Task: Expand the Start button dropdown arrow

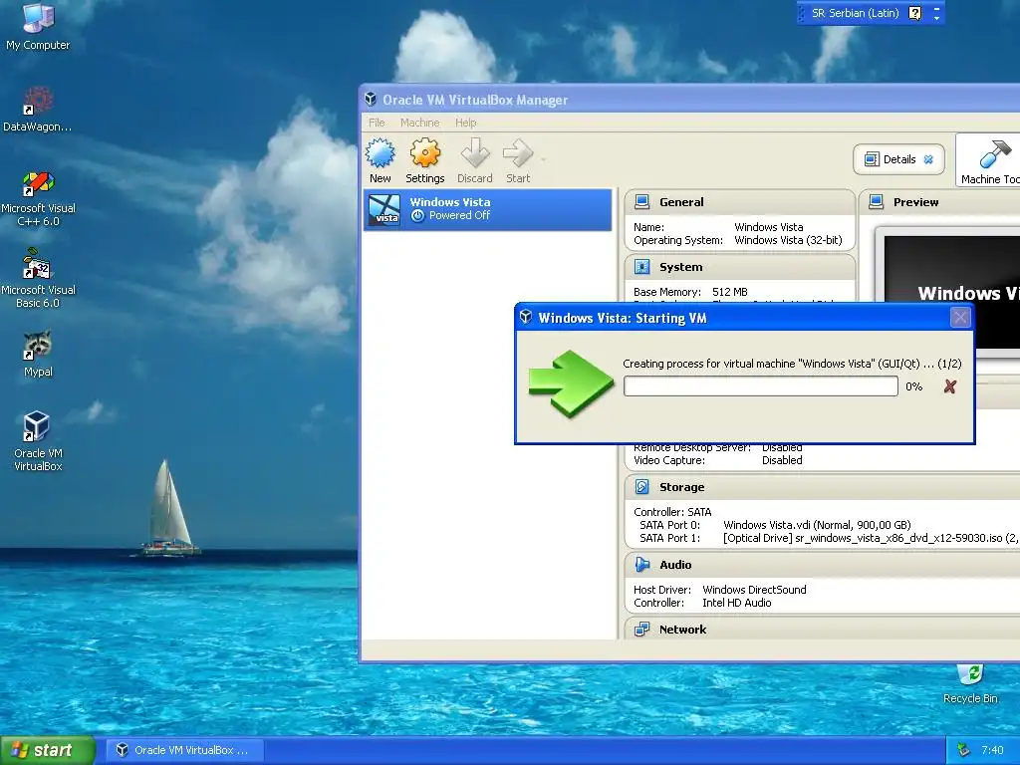Action: point(543,158)
